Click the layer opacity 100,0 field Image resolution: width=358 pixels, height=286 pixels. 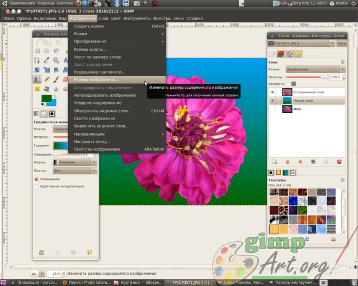coord(336,77)
